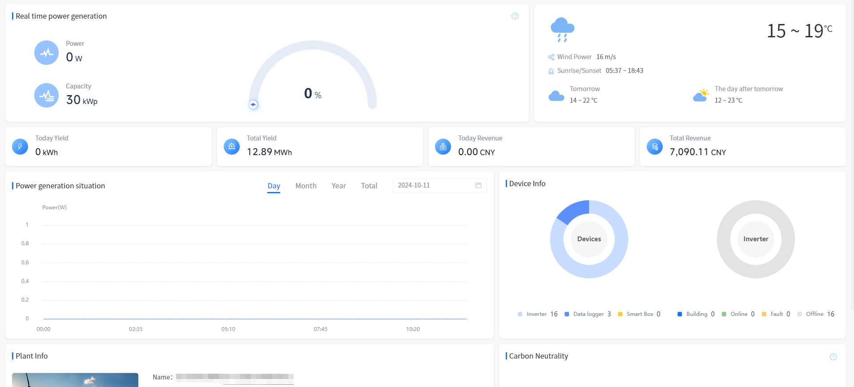
Task: Click the gauge needle indicator
Action: point(253,104)
